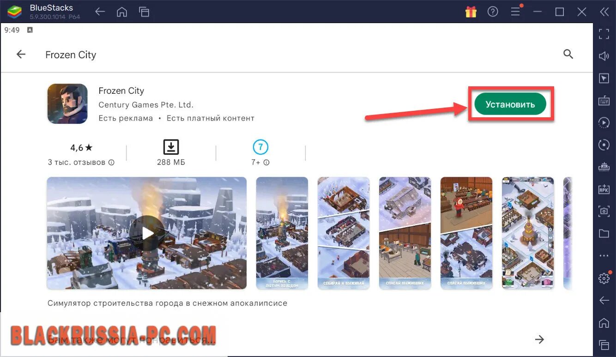The width and height of the screenshot is (616, 357).
Task: Open the memory trim RTM icon
Action: click(604, 167)
